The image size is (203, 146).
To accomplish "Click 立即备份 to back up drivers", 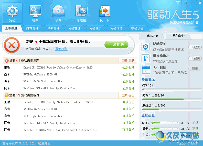I will point(128,95).
